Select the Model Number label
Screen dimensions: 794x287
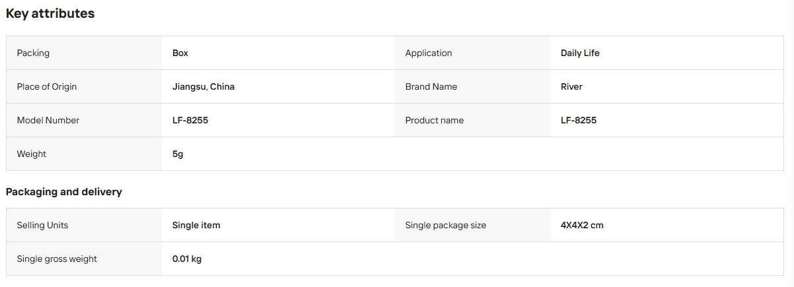[48, 120]
